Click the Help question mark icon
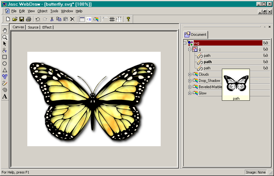Screen dimensions: 274x176 click(x=128, y=19)
